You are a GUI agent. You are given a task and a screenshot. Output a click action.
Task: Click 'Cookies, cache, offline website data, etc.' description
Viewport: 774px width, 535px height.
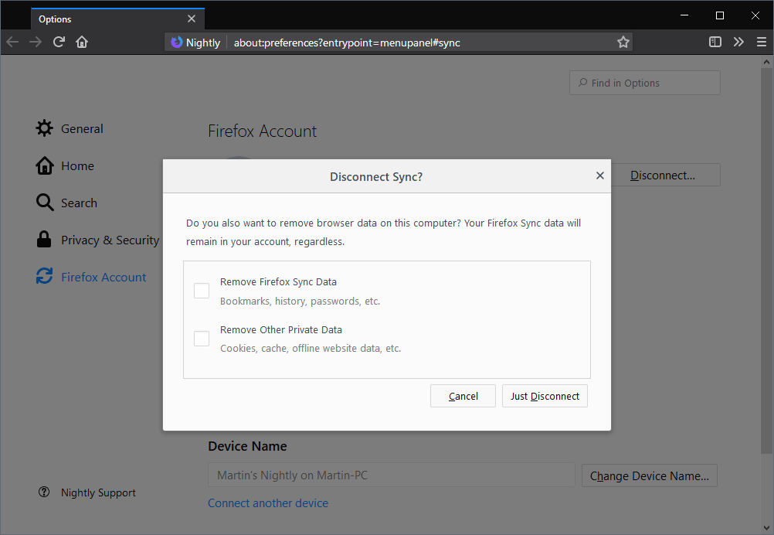[311, 348]
